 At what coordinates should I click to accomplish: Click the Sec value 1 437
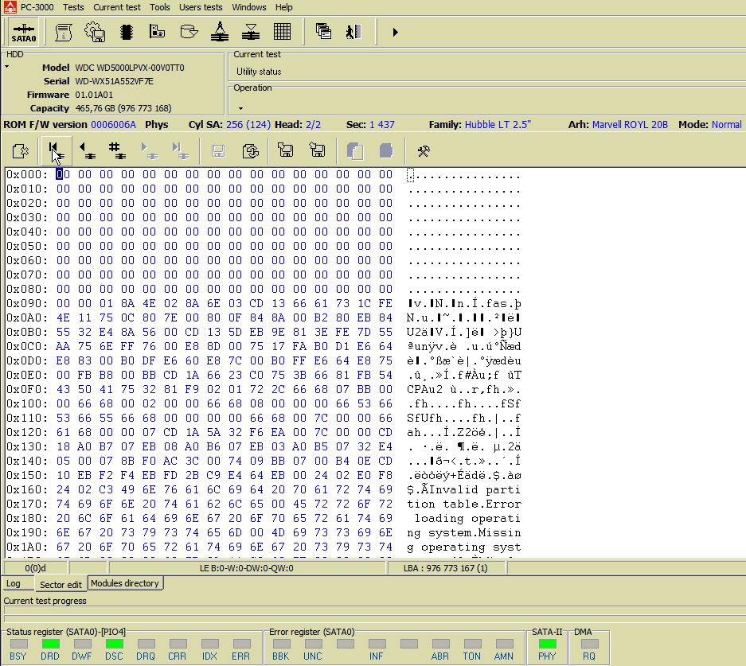tap(382, 125)
